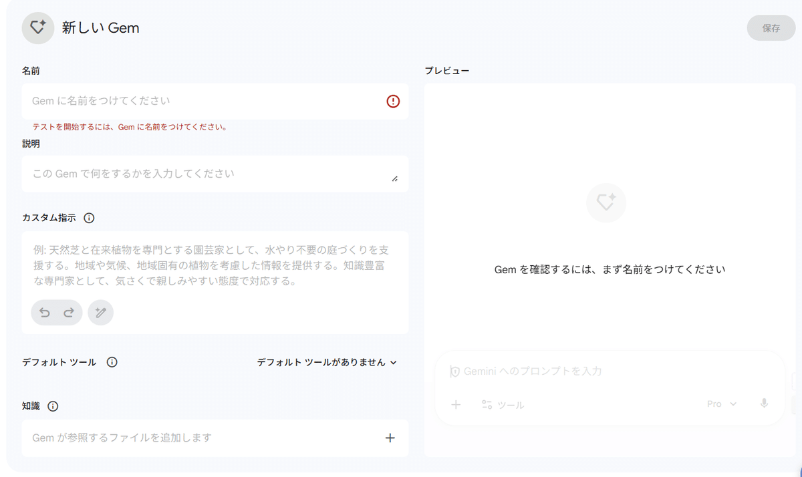
Task: Show info for 知識
Action: click(53, 406)
